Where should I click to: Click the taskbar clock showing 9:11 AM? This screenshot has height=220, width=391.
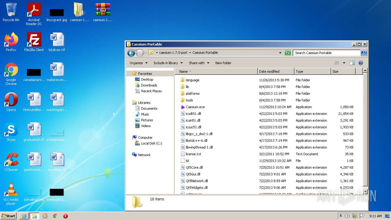click(375, 216)
